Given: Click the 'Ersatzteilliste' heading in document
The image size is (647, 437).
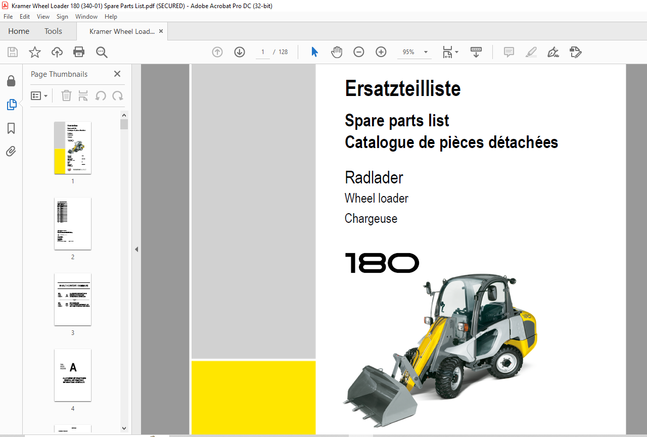Looking at the screenshot, I should 403,89.
